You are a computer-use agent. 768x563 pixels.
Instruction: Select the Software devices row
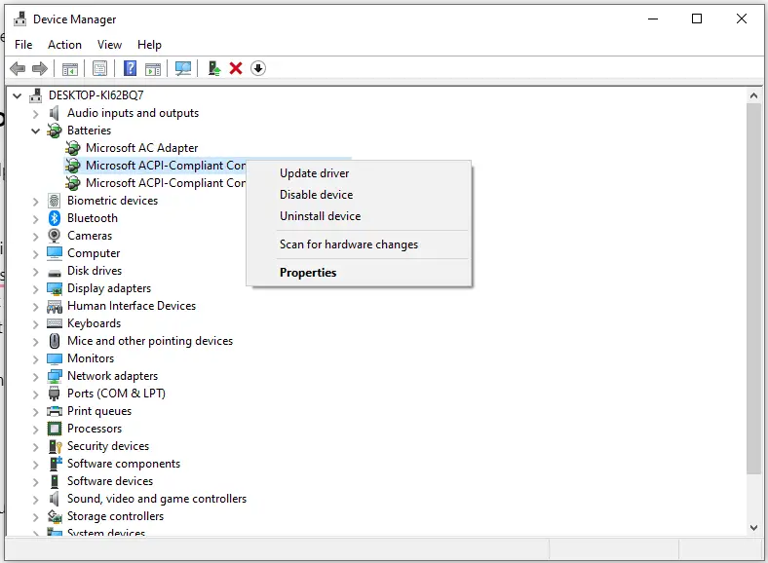tap(110, 481)
